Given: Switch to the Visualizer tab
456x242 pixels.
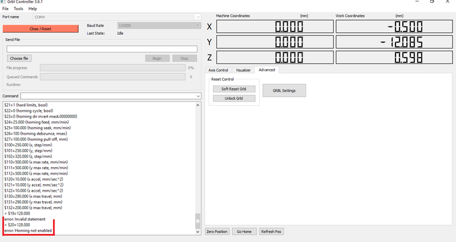Looking at the screenshot, I should [x=243, y=70].
